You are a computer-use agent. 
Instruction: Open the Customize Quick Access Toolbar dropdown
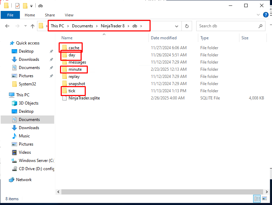[x=32, y=6]
